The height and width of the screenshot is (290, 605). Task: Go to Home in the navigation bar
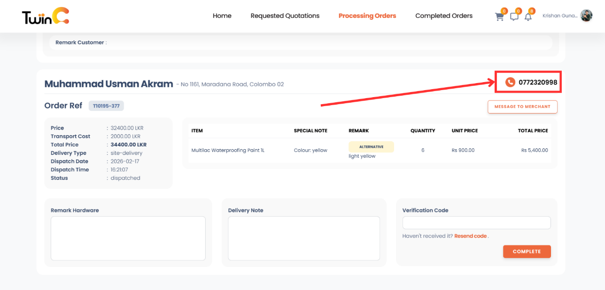[x=222, y=15]
